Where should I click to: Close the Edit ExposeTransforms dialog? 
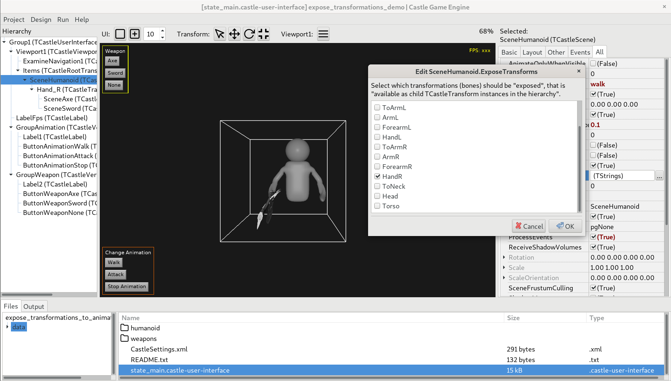click(x=579, y=71)
